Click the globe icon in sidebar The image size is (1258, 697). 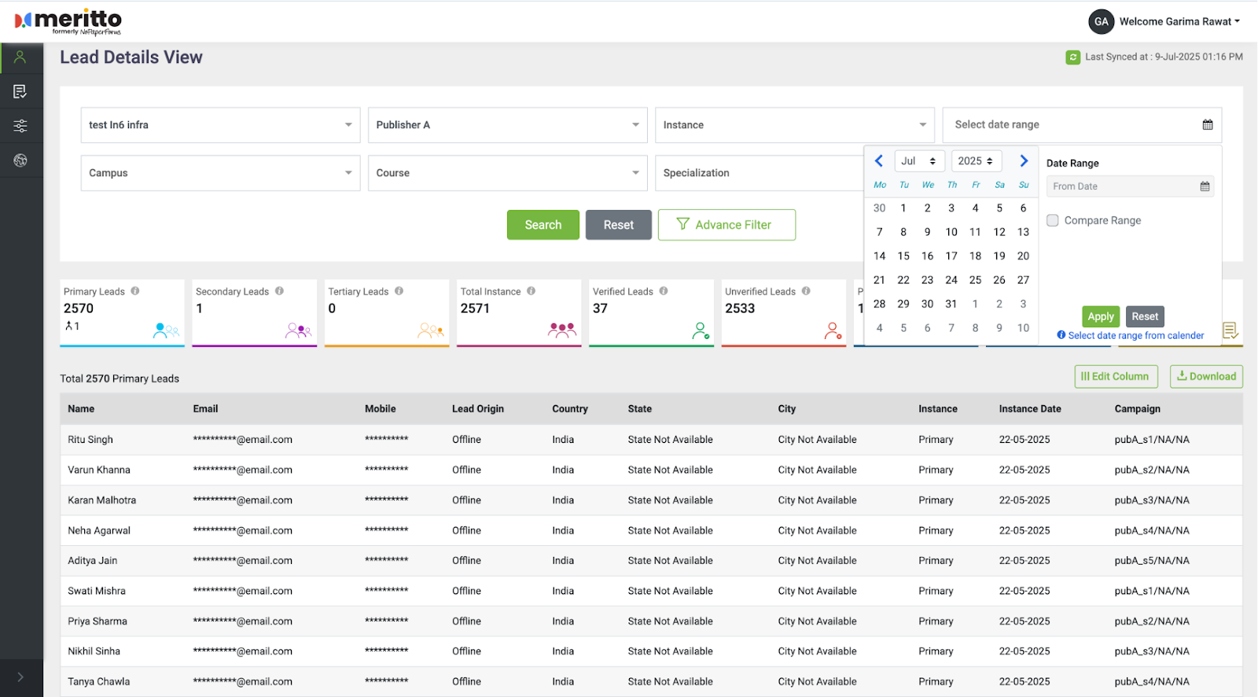20,160
